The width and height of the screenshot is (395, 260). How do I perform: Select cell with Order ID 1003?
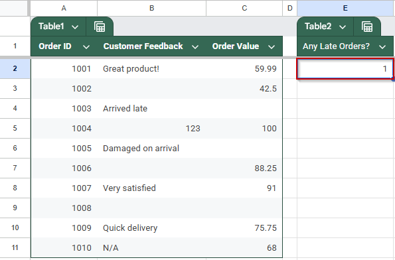point(64,109)
